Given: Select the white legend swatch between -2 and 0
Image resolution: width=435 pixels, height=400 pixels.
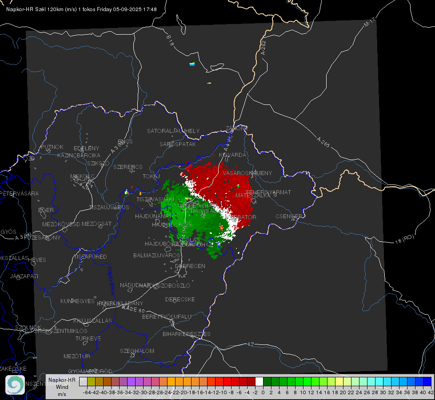Looking at the screenshot, I should pyautogui.click(x=259, y=382).
